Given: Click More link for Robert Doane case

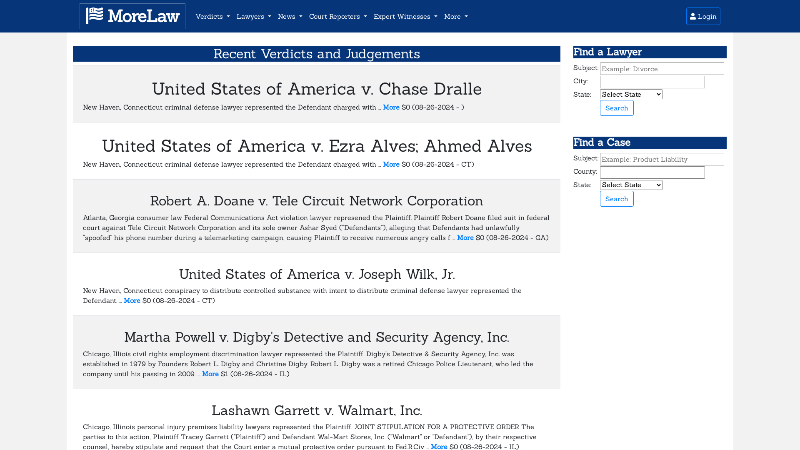Looking at the screenshot, I should tap(465, 237).
